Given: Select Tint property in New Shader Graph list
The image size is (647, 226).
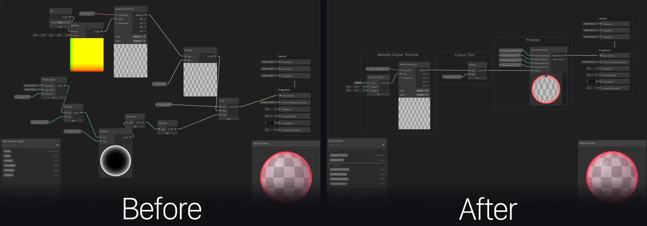Looking at the screenshot, I should pos(7,156).
